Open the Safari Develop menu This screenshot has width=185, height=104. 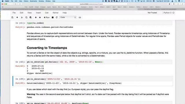[41, 1]
